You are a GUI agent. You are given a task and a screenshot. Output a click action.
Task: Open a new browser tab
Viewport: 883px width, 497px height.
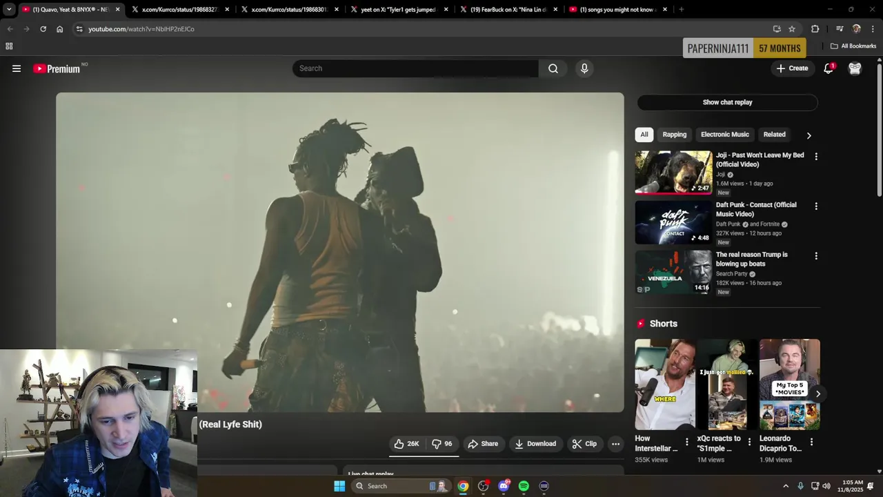coord(682,10)
